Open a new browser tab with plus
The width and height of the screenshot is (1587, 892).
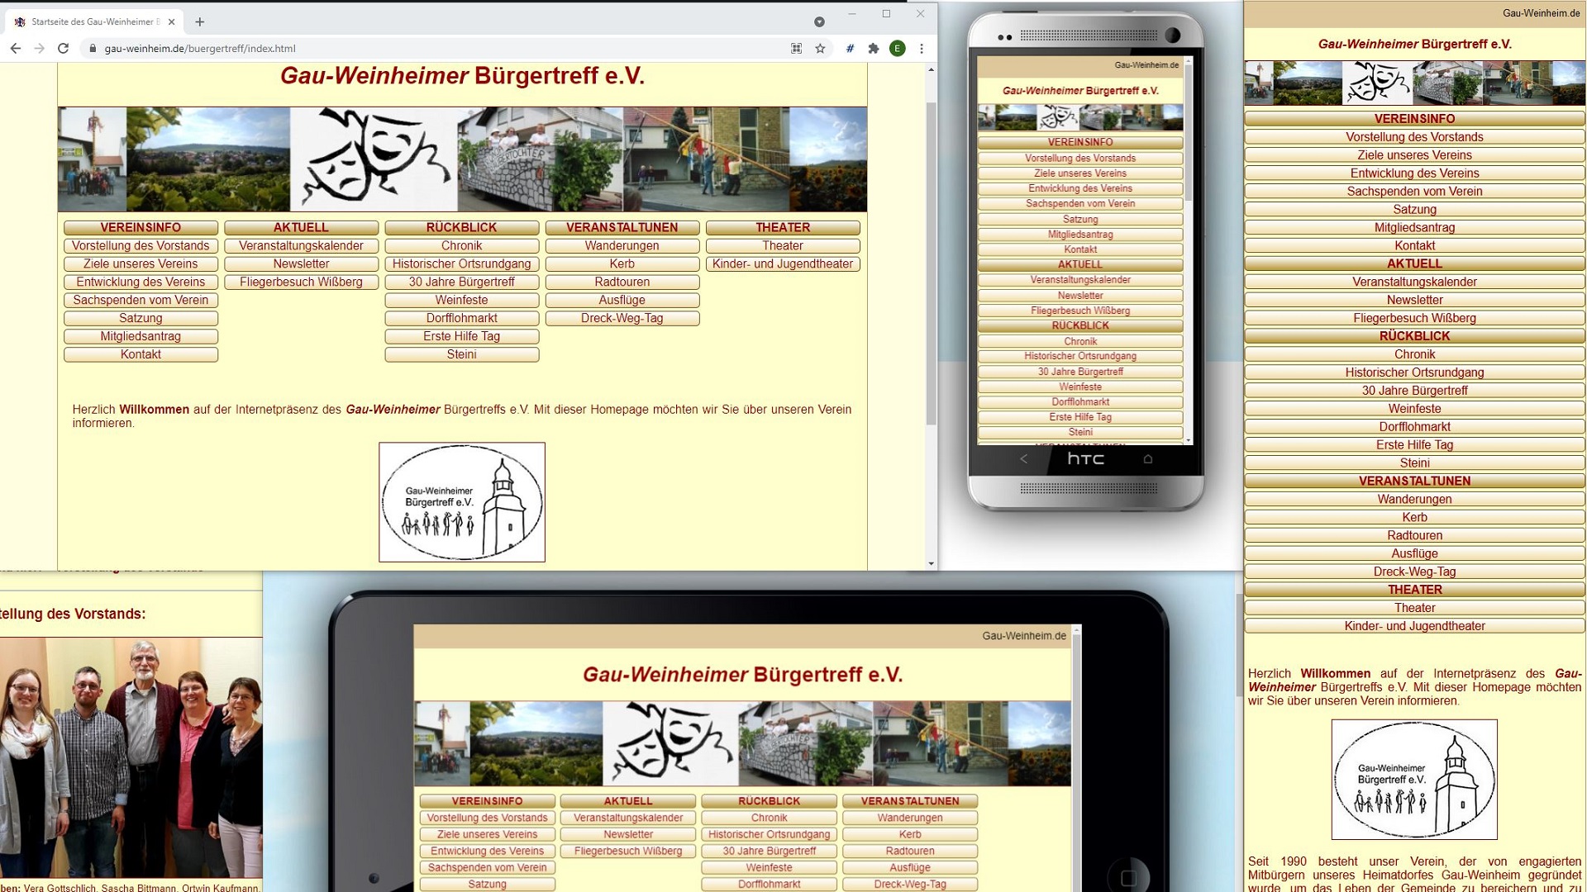click(x=199, y=22)
